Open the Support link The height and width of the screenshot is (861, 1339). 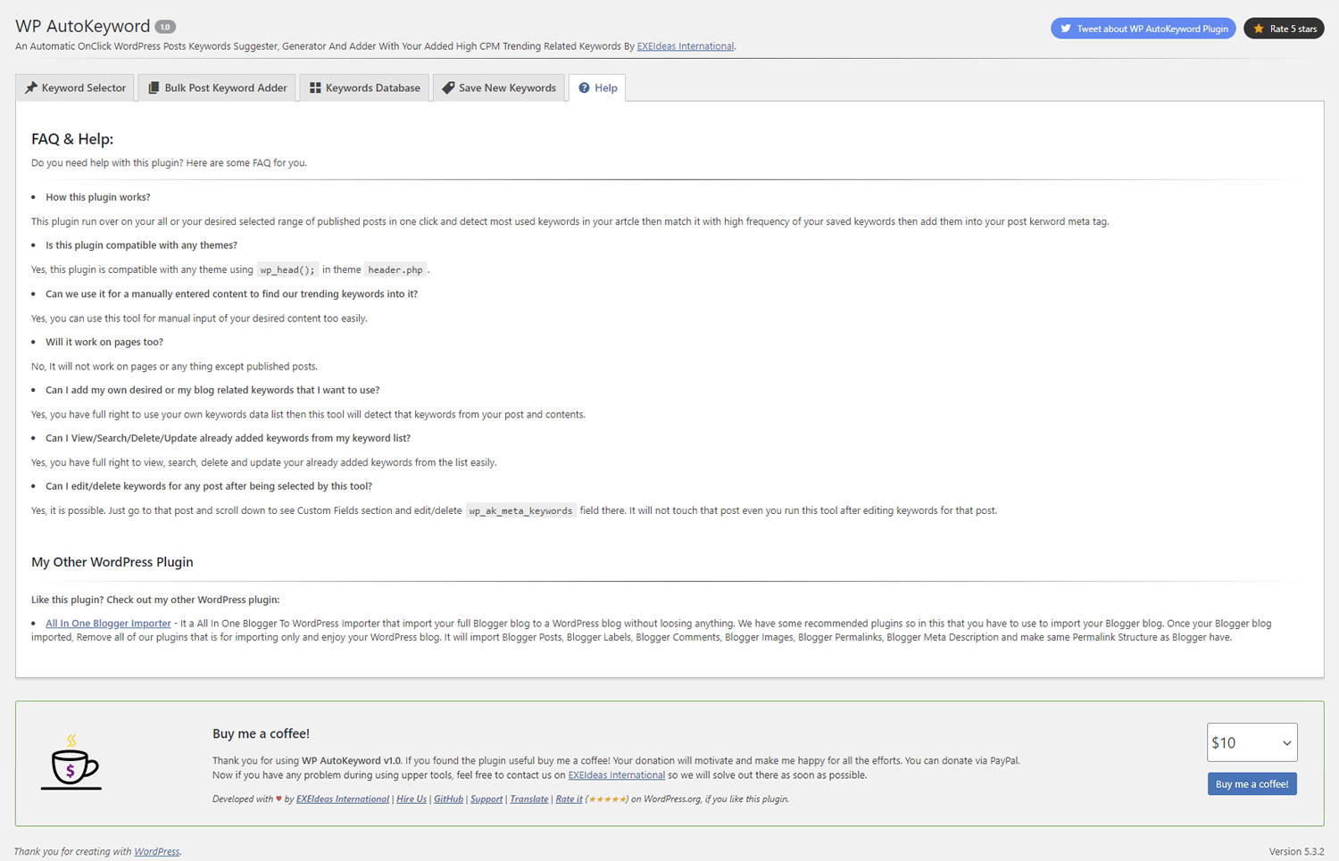[487, 799]
